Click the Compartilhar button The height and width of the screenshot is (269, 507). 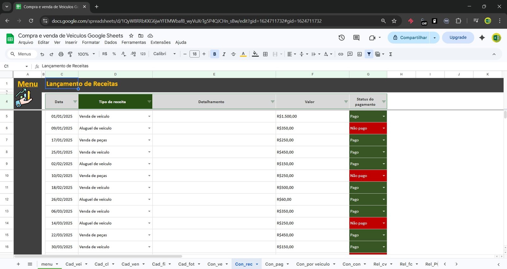409,38
